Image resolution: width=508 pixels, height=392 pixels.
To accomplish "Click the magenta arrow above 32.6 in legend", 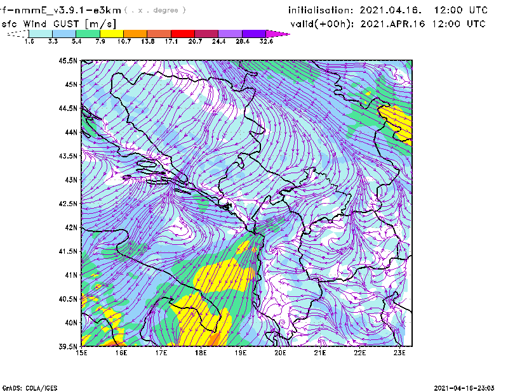I will coord(277,34).
